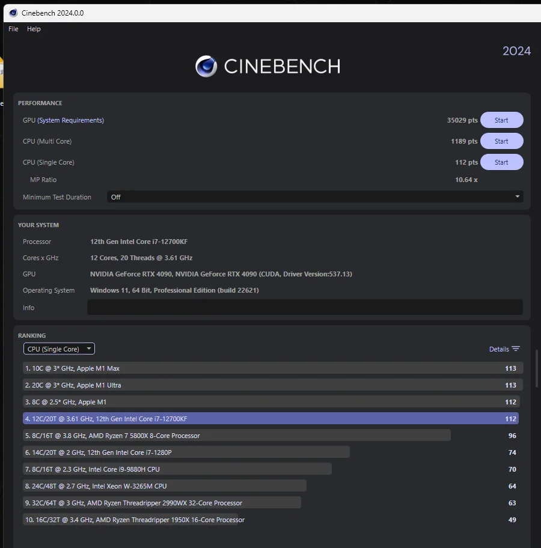Viewport: 541px width, 548px height.
Task: Select the Intel Xeon W-3265M ranking row
Action: pos(165,486)
